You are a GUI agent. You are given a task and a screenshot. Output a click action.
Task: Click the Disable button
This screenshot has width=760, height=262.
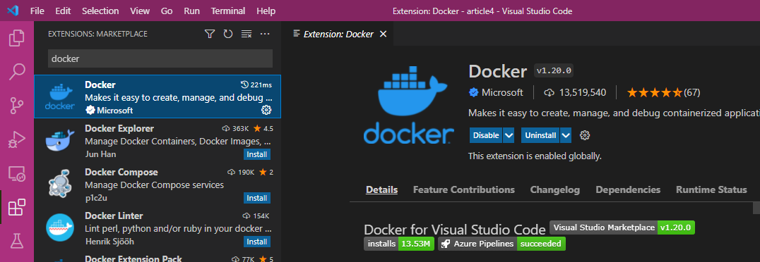point(486,135)
